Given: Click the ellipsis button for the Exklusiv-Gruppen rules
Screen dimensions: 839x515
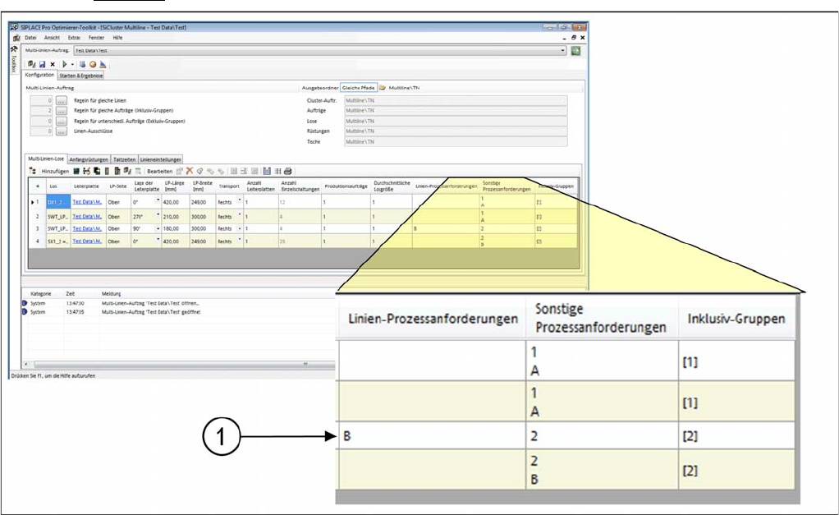Looking at the screenshot, I should pos(62,122).
